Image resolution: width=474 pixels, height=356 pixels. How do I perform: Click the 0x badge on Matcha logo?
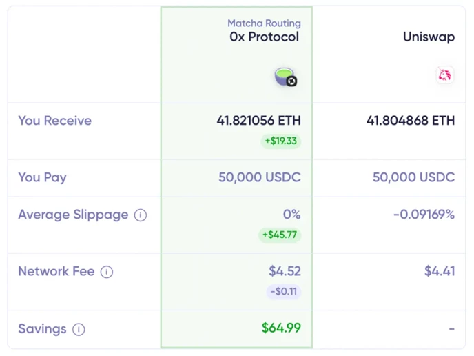tap(291, 81)
